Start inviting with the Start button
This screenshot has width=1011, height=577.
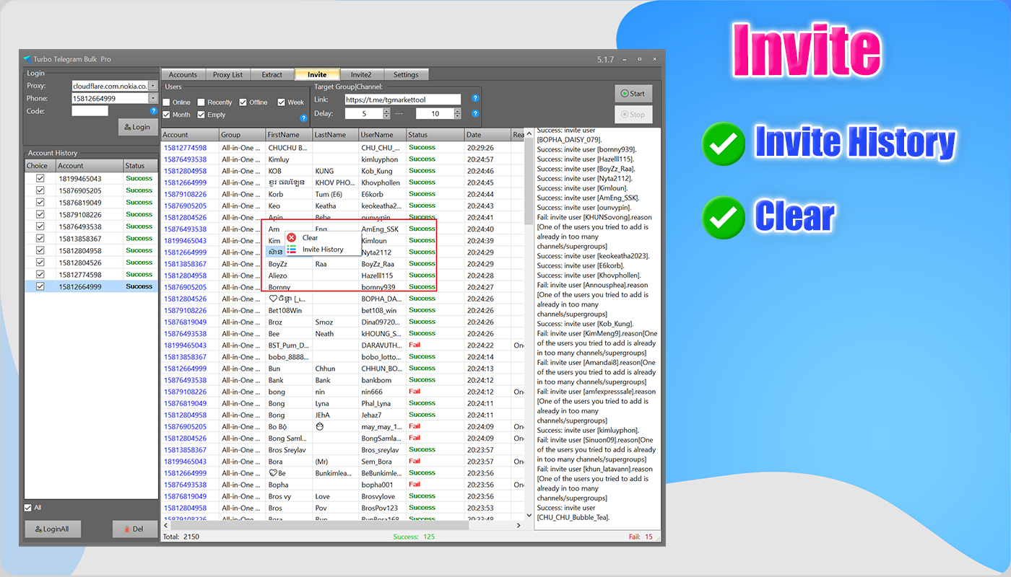click(633, 94)
